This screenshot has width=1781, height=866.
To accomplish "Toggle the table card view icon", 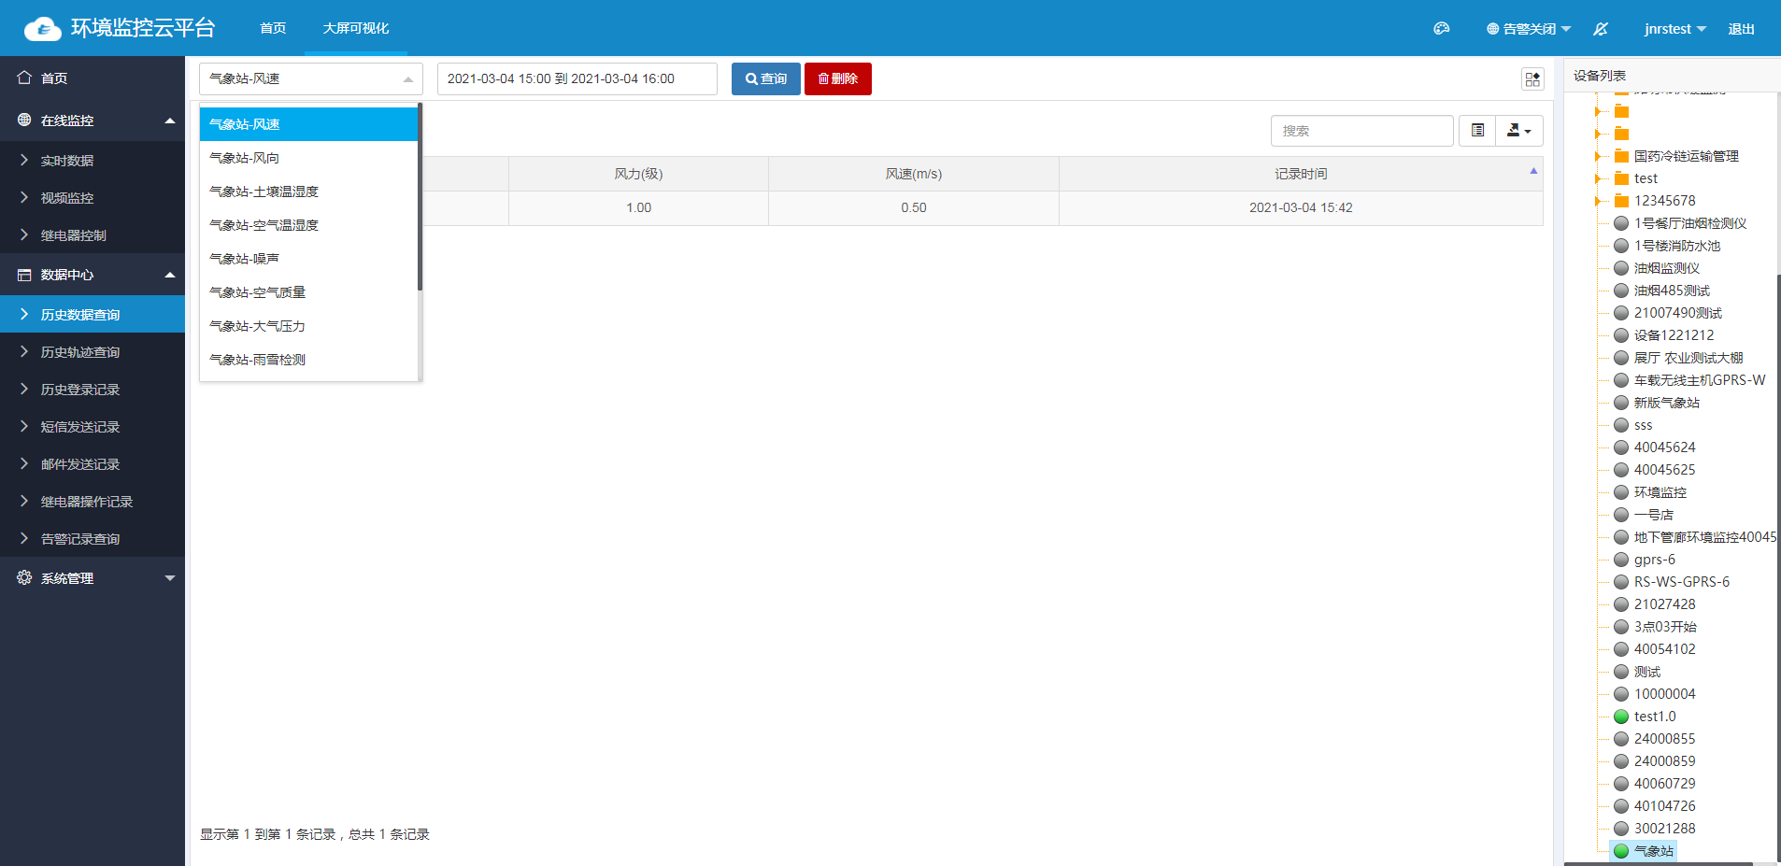I will (x=1477, y=131).
